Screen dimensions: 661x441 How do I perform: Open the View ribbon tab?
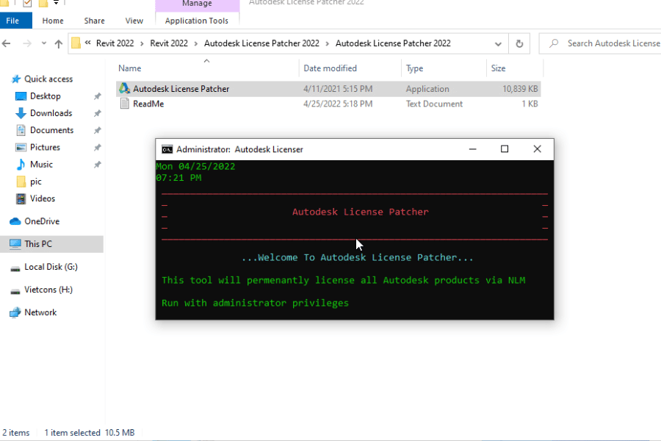(134, 21)
